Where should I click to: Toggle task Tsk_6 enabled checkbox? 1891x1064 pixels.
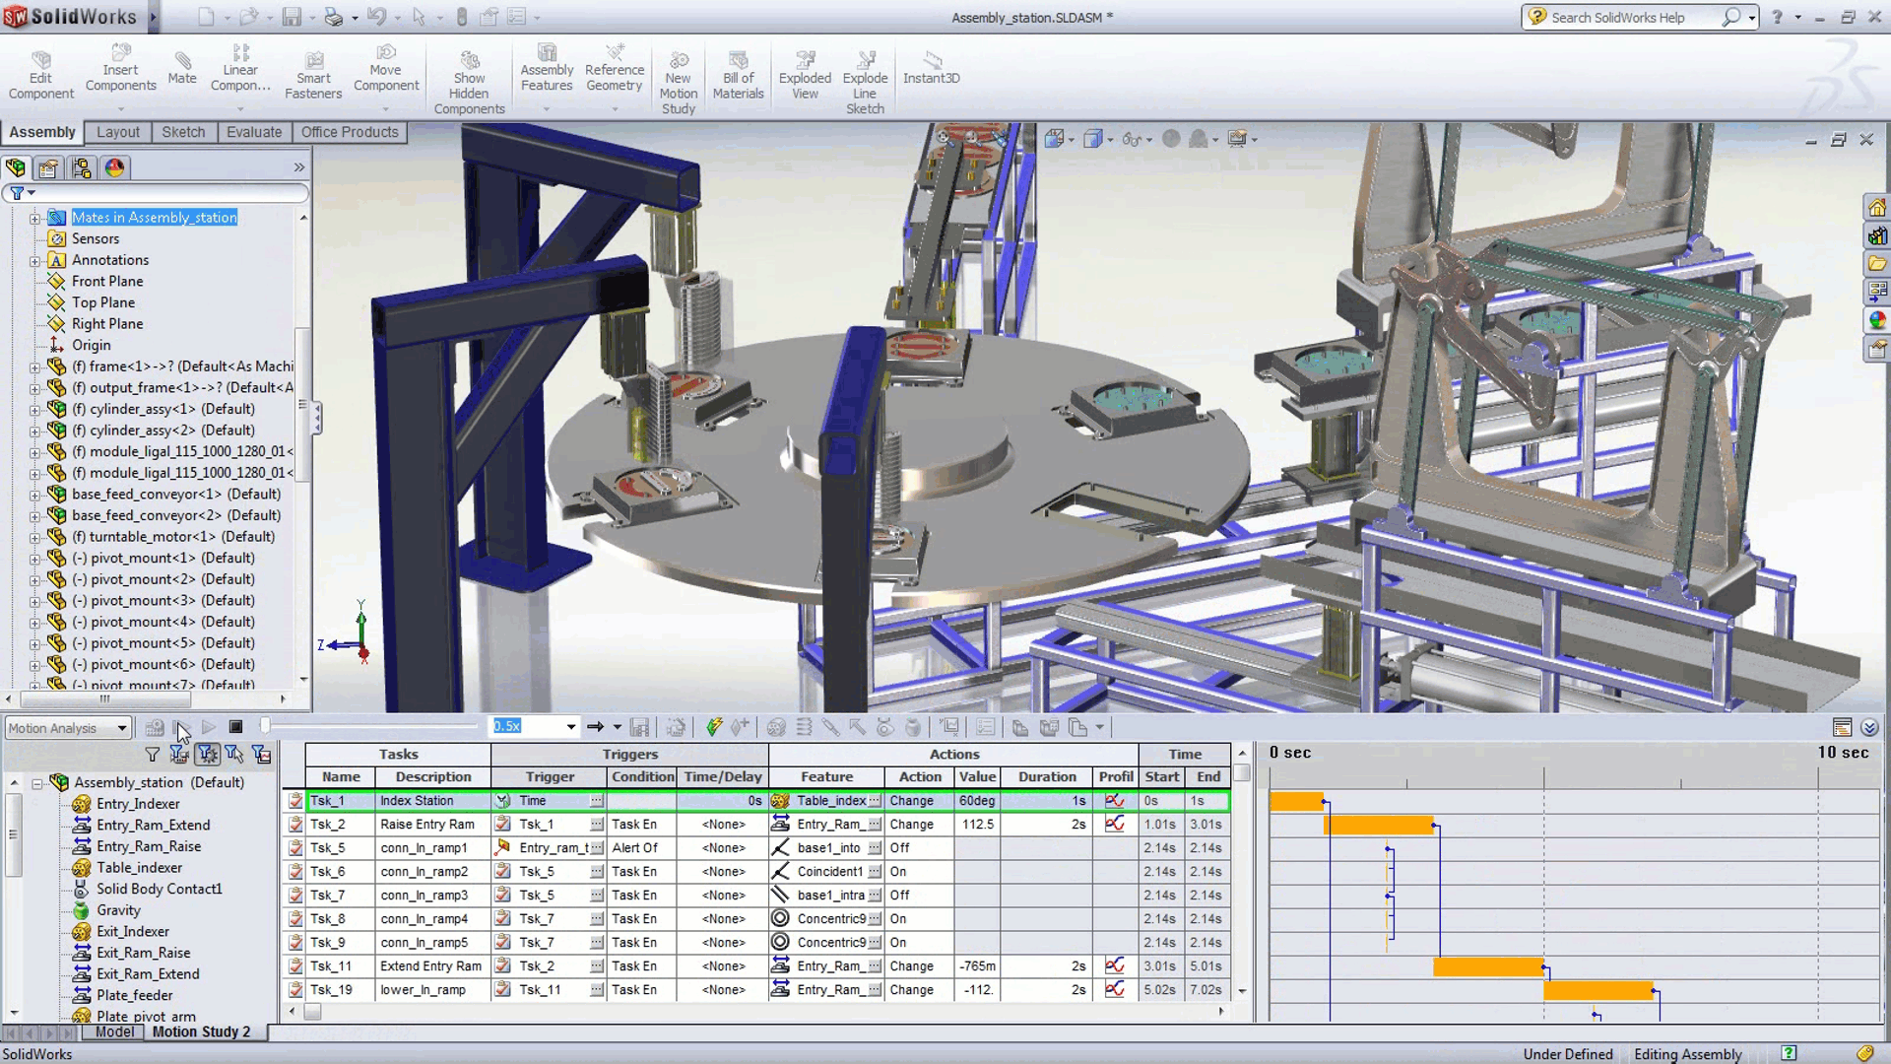(293, 871)
